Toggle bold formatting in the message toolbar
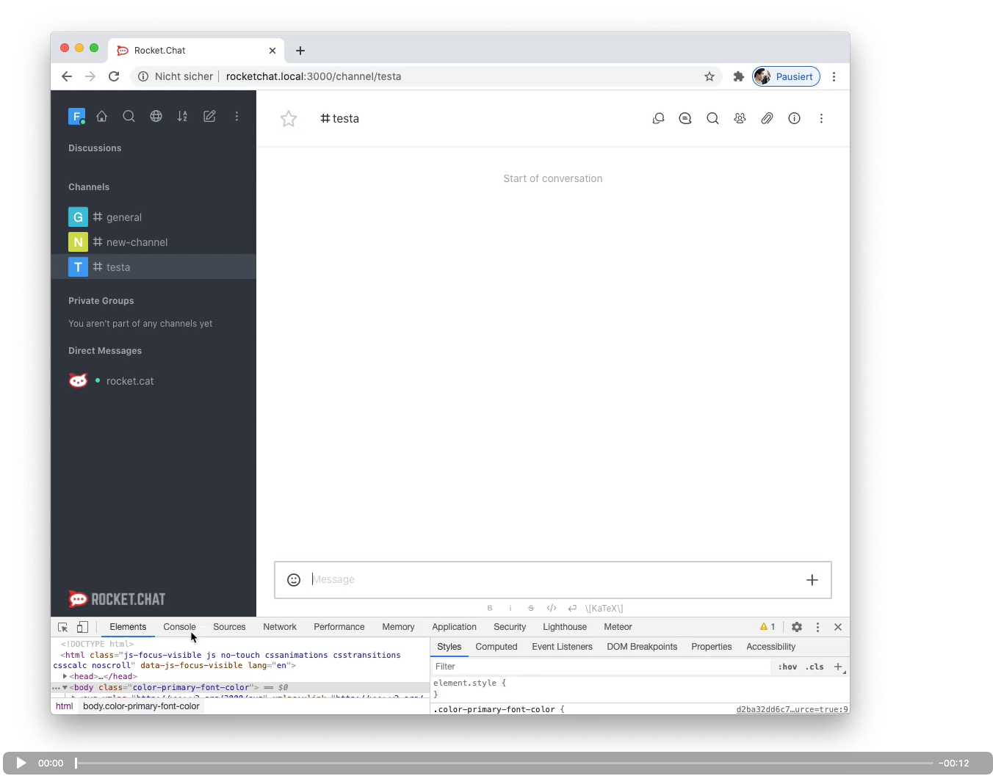This screenshot has width=993, height=776. coord(490,608)
